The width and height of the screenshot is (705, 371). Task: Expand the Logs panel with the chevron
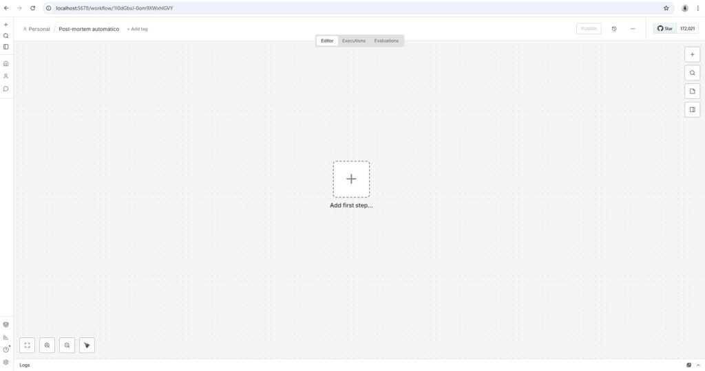click(x=698, y=365)
